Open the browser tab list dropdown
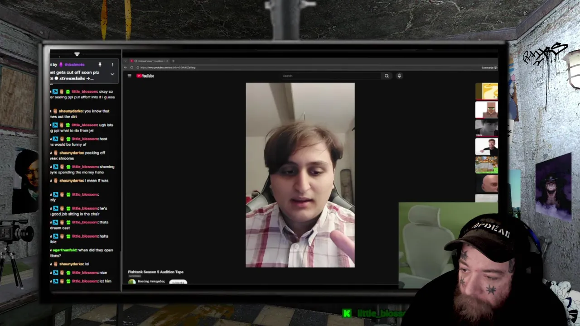This screenshot has width=580, height=326. click(x=125, y=61)
